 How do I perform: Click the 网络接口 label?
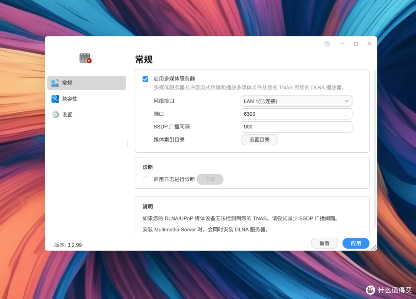[x=164, y=101]
